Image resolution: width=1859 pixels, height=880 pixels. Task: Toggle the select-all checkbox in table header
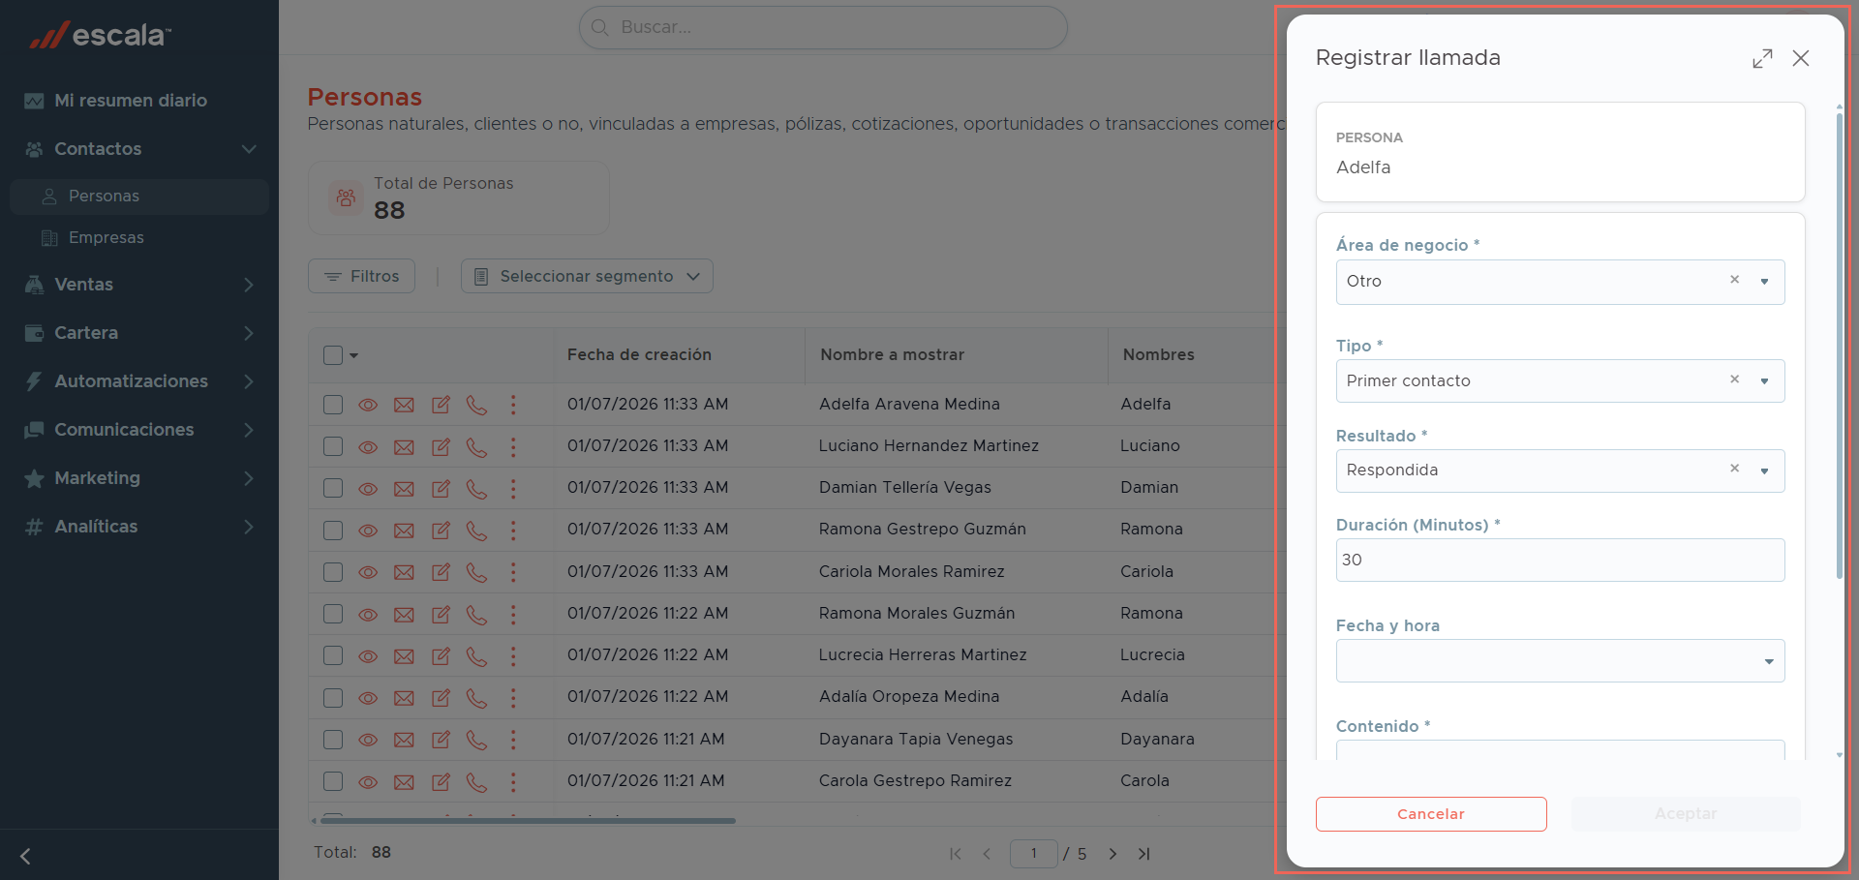pos(333,355)
